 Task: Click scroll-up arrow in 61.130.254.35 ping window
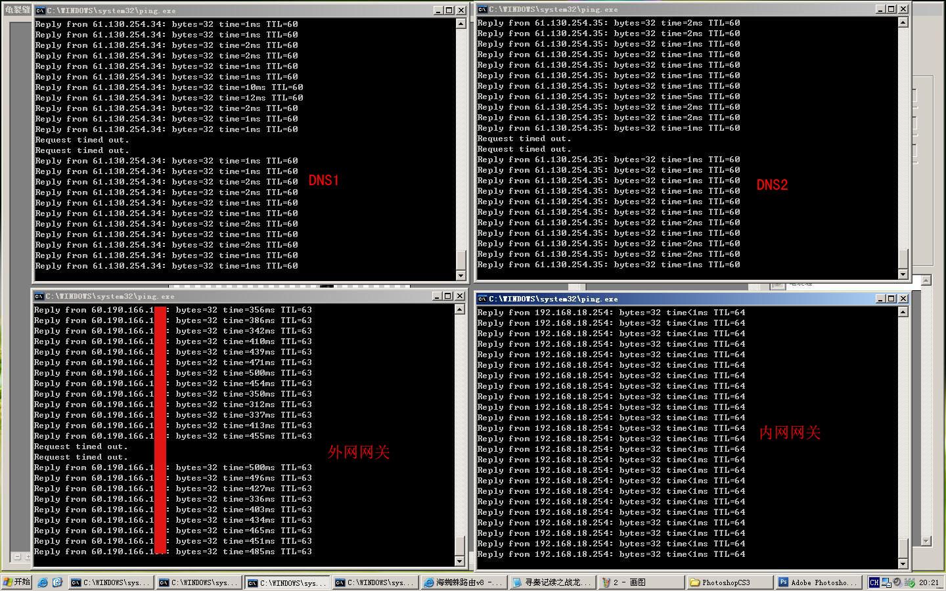pyautogui.click(x=903, y=22)
